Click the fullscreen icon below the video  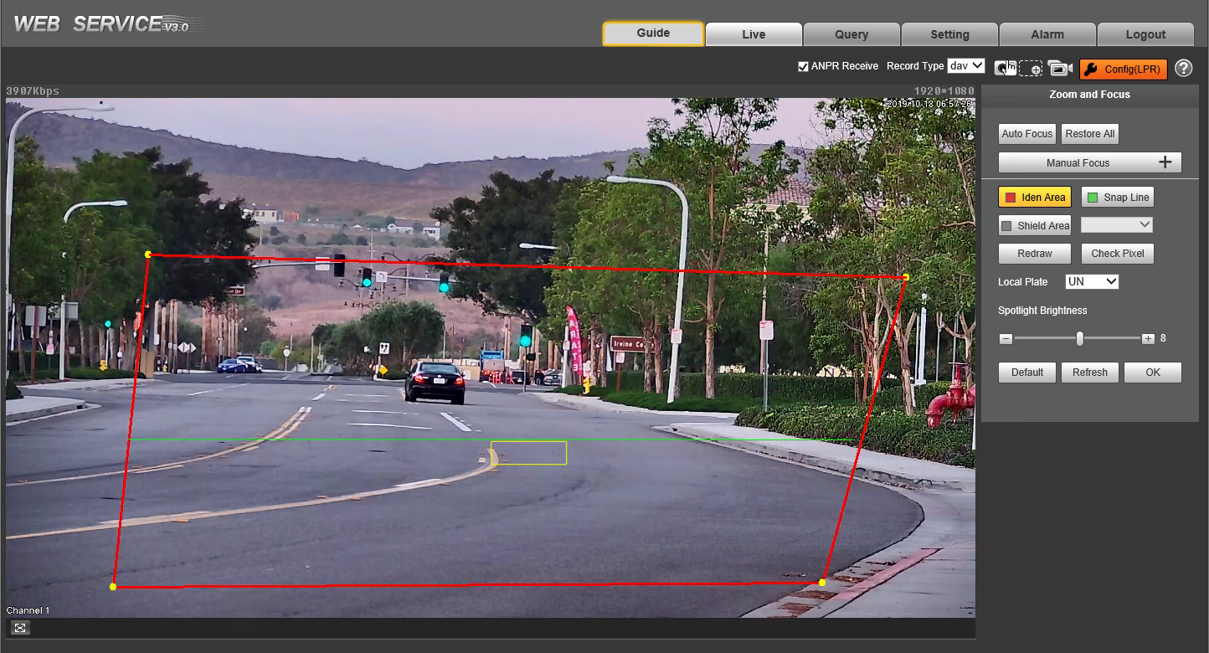[x=21, y=628]
